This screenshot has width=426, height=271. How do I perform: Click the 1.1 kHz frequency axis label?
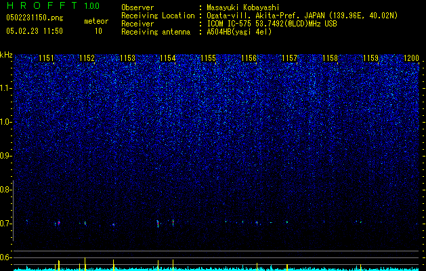pos(5,88)
